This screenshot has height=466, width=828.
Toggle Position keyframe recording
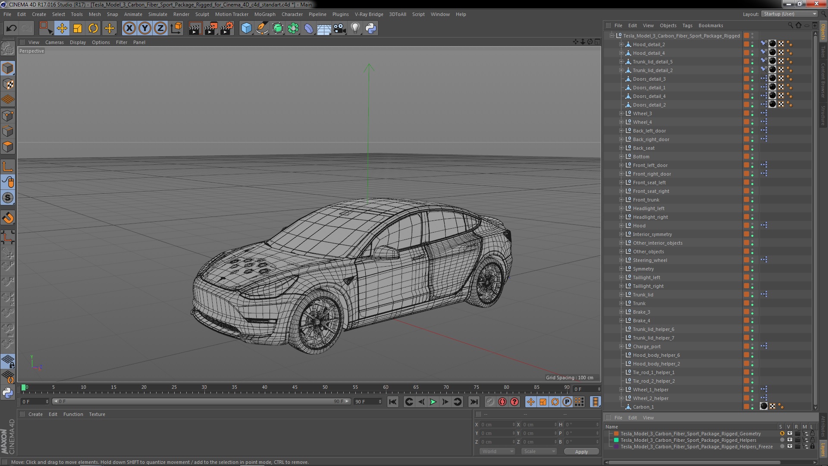click(x=530, y=402)
